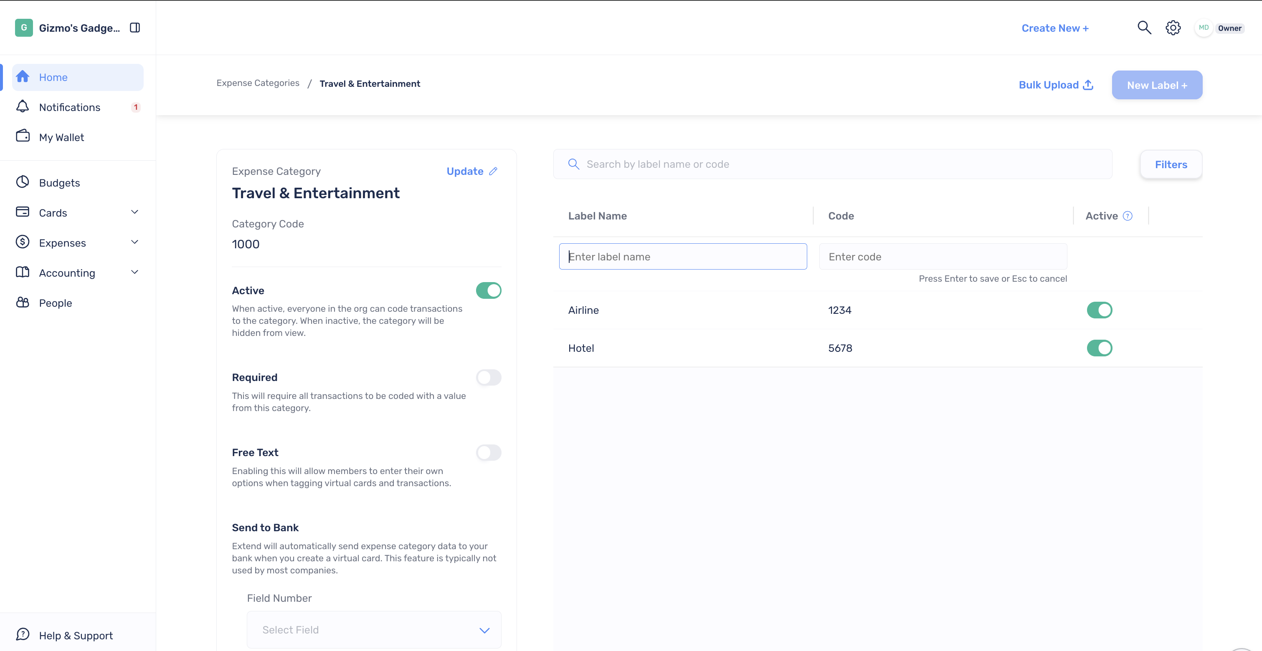The width and height of the screenshot is (1262, 651).
Task: Click the Expenses dollar icon
Action: pos(23,242)
